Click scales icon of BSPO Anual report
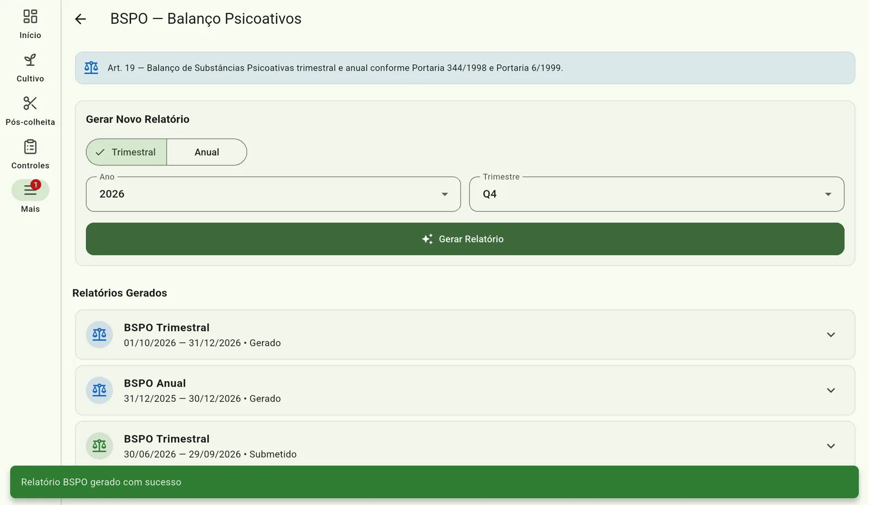This screenshot has width=869, height=505. pos(99,390)
